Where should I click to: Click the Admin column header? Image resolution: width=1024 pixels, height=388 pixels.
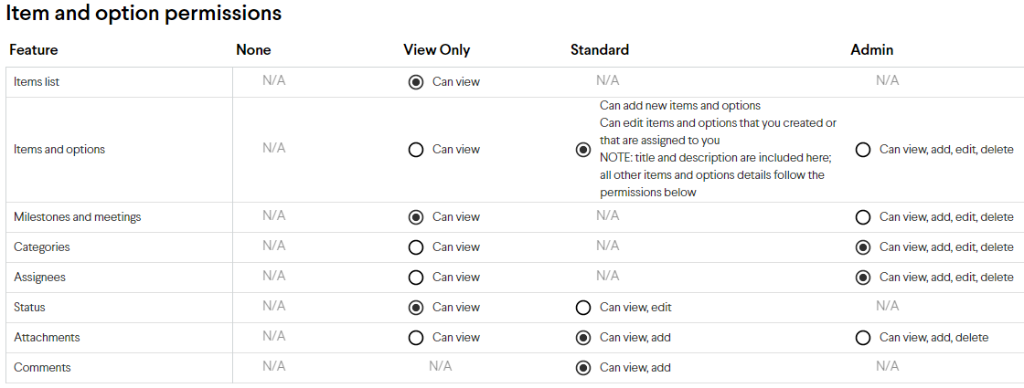(872, 49)
